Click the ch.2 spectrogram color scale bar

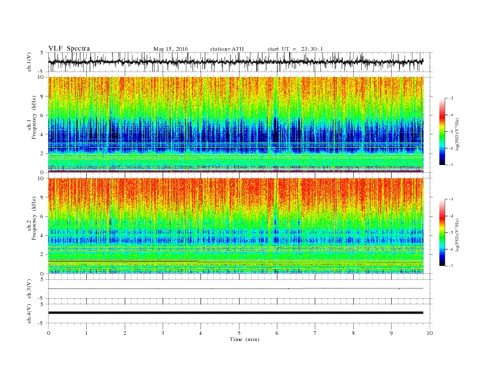(442, 232)
